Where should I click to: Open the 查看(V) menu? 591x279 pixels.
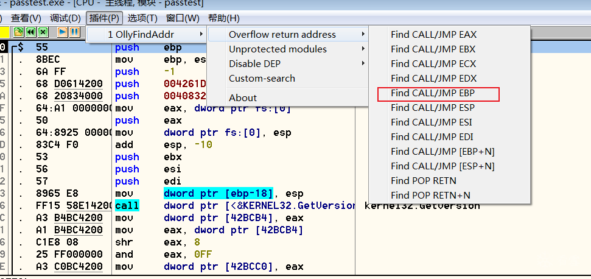click(x=26, y=18)
